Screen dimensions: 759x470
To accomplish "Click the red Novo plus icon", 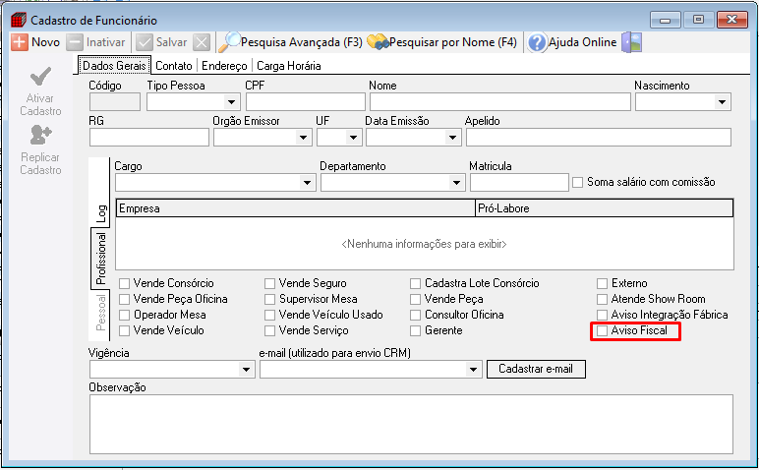I will point(19,42).
